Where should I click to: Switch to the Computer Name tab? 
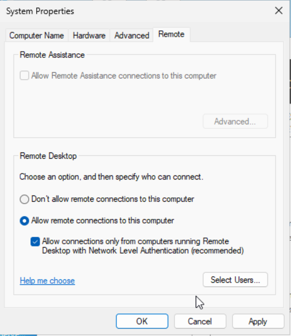pyautogui.click(x=37, y=36)
